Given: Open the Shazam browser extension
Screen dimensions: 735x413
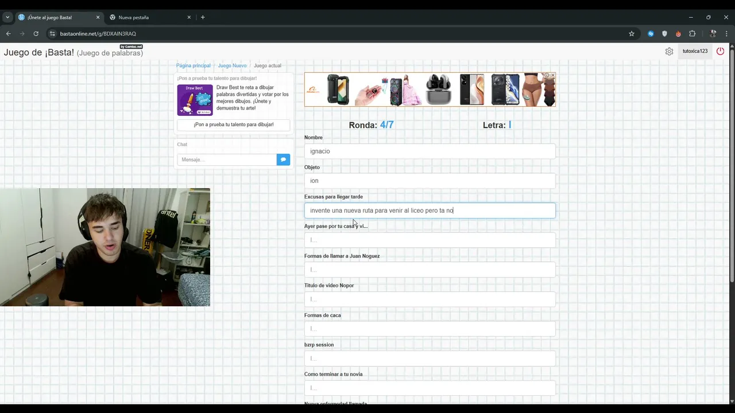Looking at the screenshot, I should [x=651, y=34].
